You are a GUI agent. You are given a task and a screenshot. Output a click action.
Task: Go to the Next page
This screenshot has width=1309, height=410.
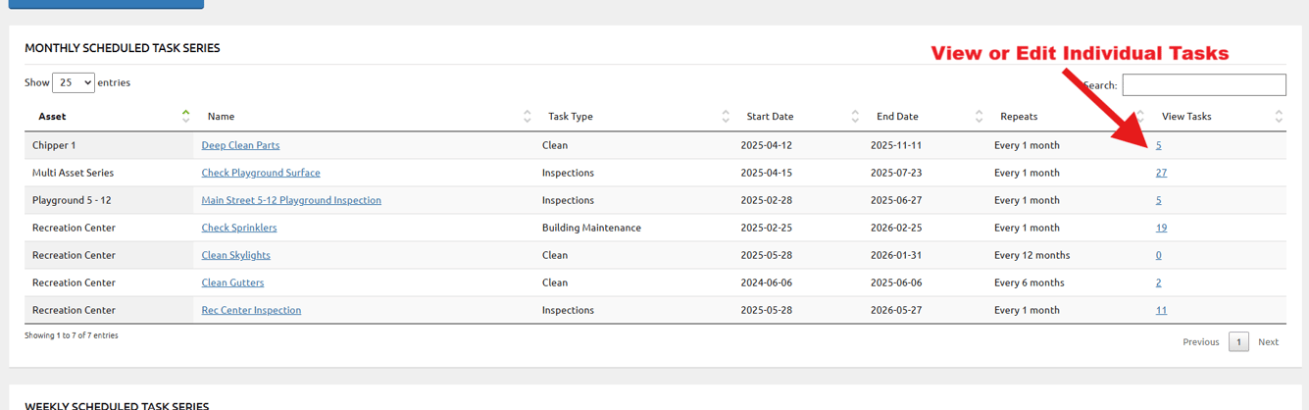[1269, 341]
